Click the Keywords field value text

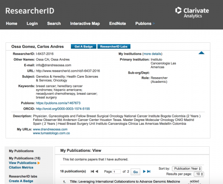[x=67, y=92]
